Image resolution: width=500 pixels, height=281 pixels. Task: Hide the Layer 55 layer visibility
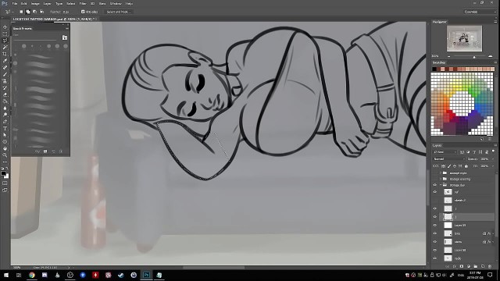(x=435, y=226)
